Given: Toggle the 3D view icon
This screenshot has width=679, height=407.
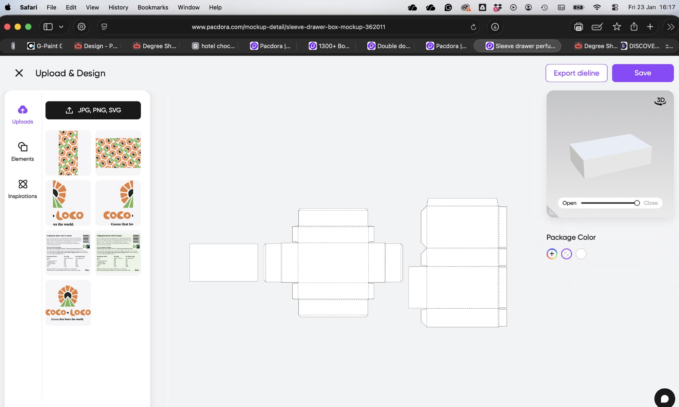Looking at the screenshot, I should point(660,101).
